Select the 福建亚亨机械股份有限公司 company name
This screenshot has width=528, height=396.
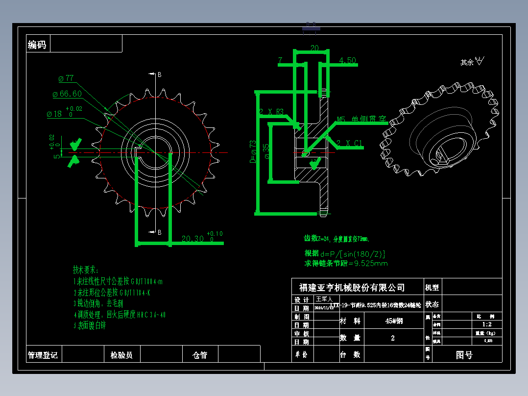pos(352,288)
